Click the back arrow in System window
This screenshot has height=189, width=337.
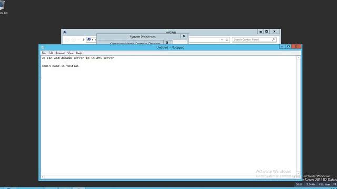coord(67,40)
